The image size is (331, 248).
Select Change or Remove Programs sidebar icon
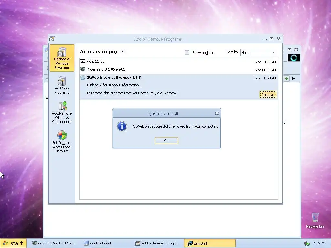click(62, 58)
